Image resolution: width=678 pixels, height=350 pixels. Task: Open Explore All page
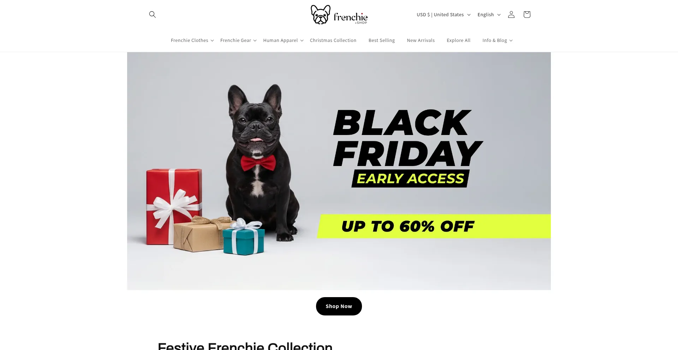pos(458,40)
